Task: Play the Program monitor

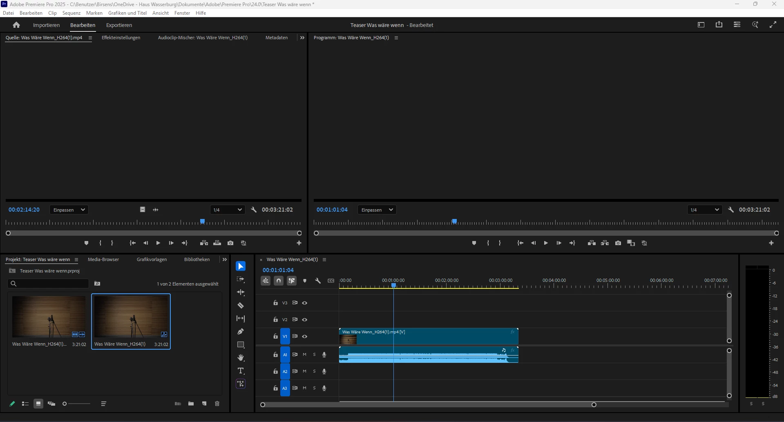Action: pos(546,243)
